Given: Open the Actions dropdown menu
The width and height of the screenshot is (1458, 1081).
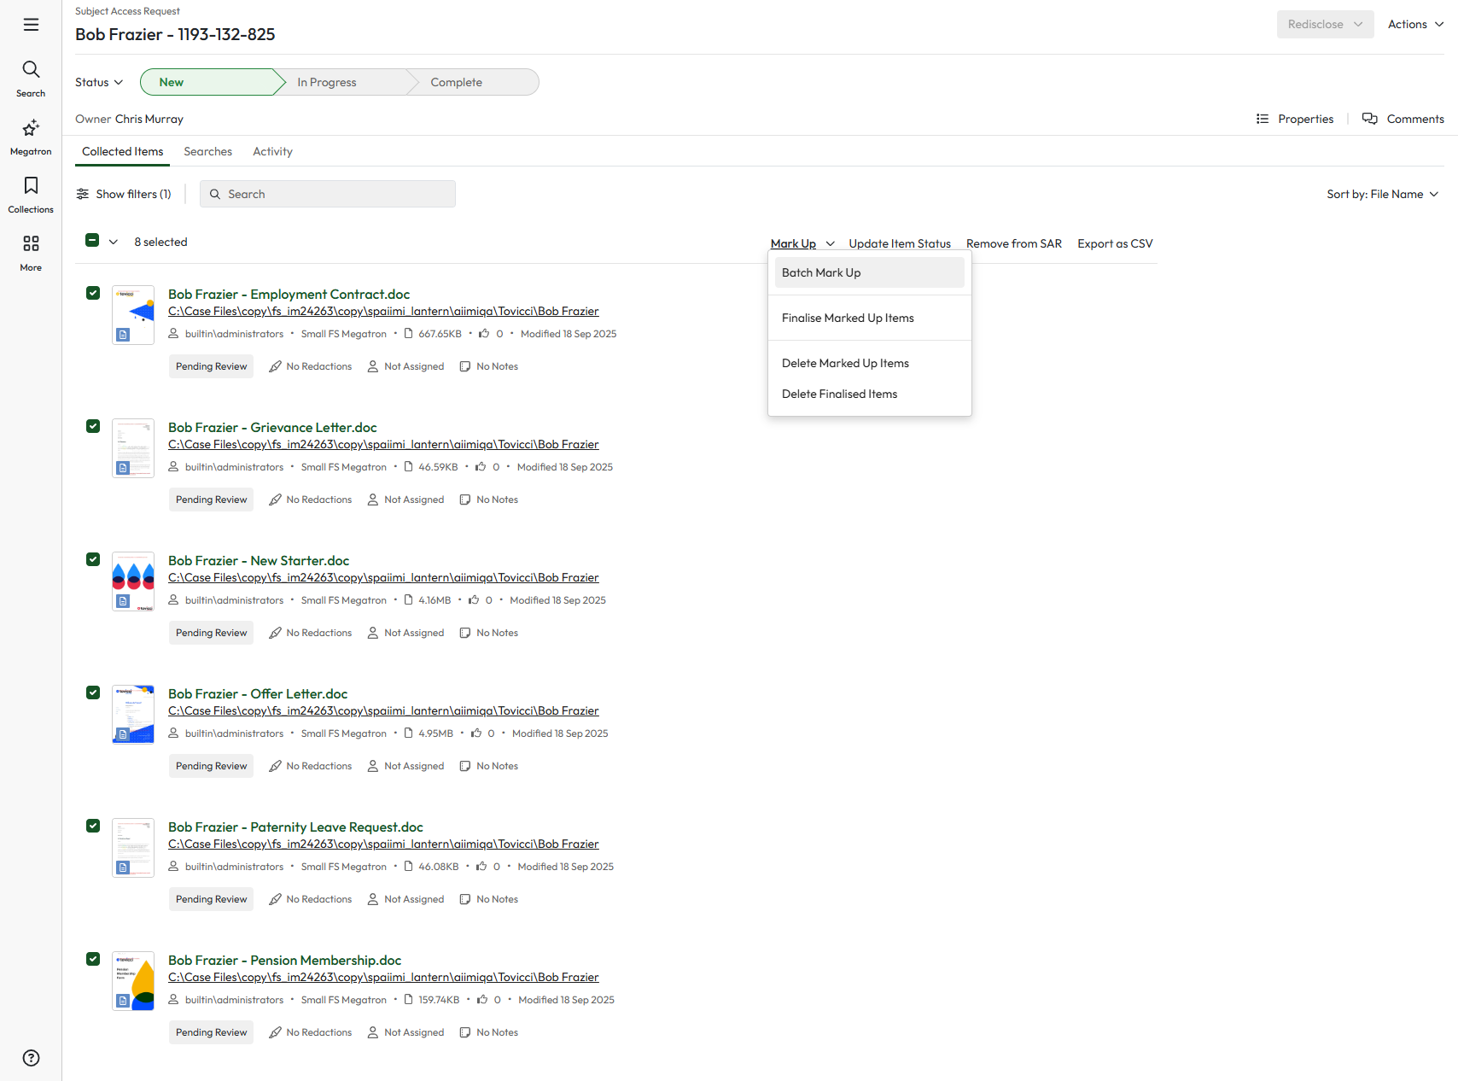Looking at the screenshot, I should point(1414,24).
